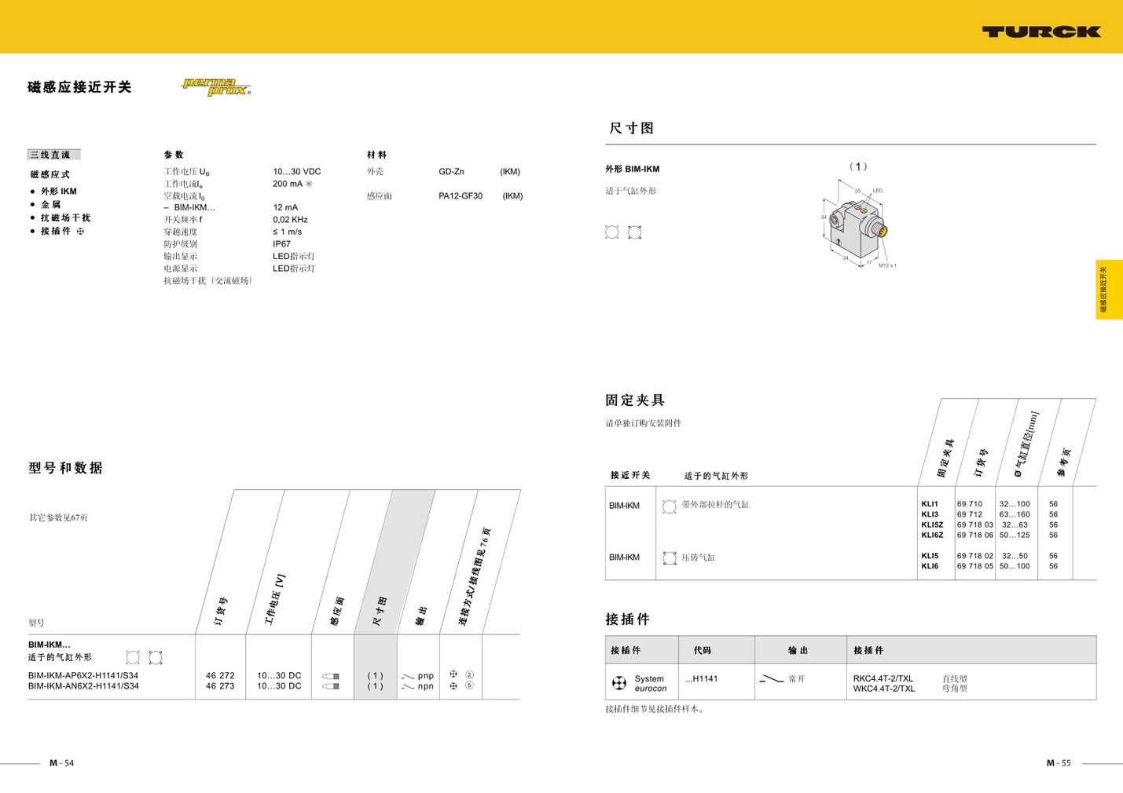Select the 三线直流 section label

coord(53,155)
